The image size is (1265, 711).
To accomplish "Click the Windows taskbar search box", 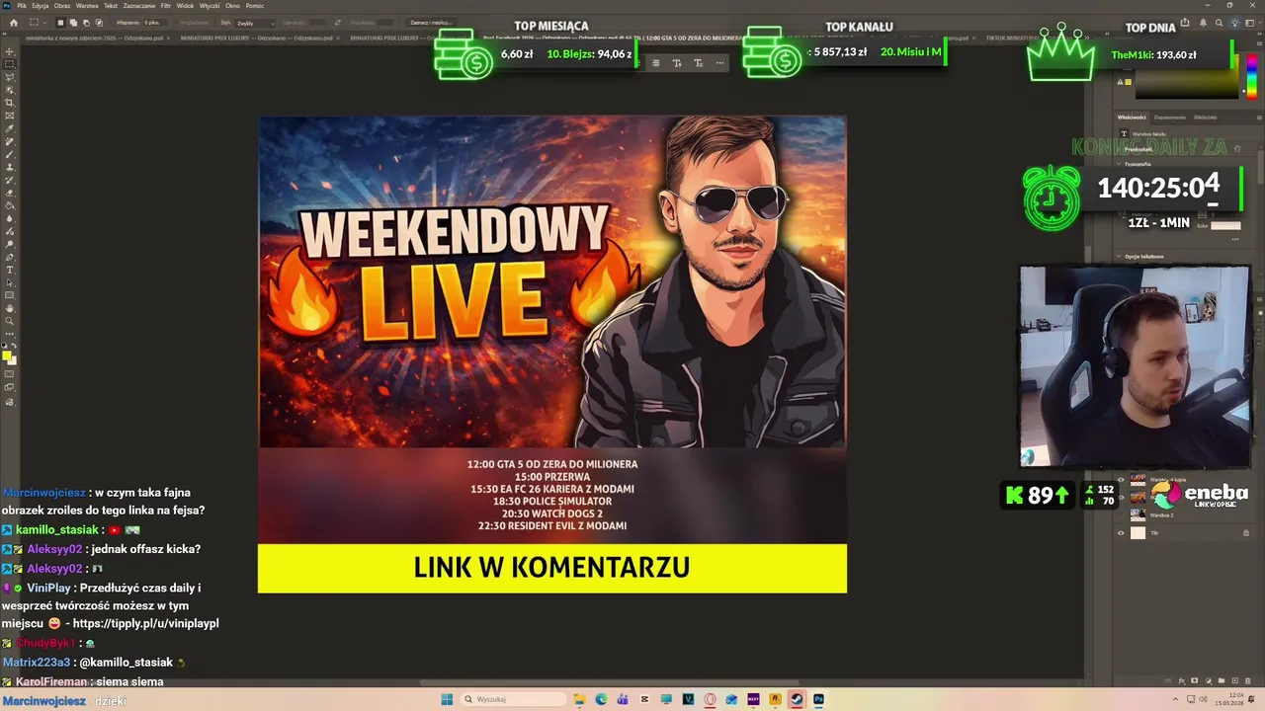I will click(512, 699).
